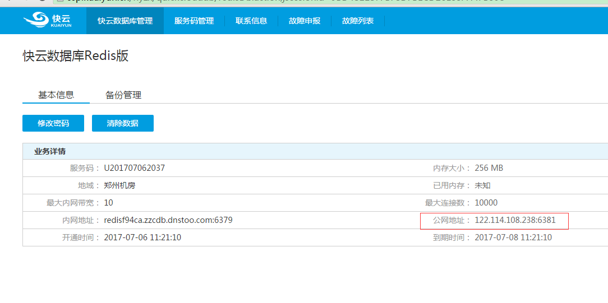The height and width of the screenshot is (303, 608).
Task: Open the 快云数据库管理 menu item
Action: pos(125,21)
